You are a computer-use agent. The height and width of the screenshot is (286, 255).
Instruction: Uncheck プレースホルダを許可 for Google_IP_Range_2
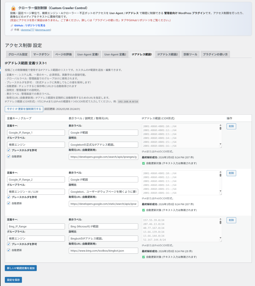9,197
